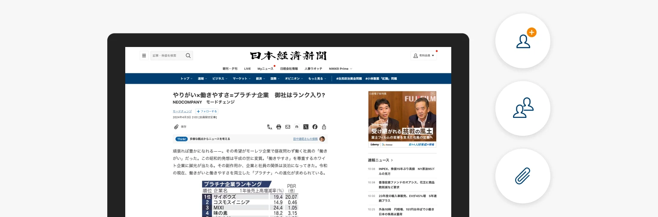This screenshot has width=658, height=217.
Task: Click the text size translate icon
Action: 269,127
